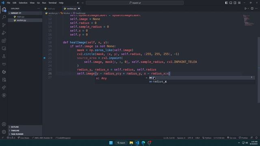Toggle the primary side bar layout icon
The image size is (260, 146).
(227, 3)
